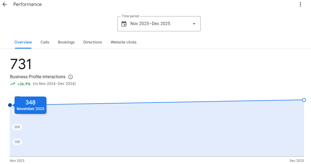Click the +26.9% comparison percentage
Viewport: 311px width, 164px height.
[x=24, y=84]
